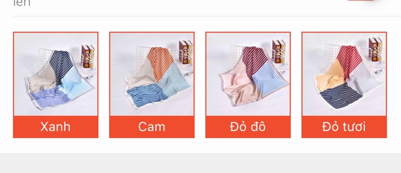Choose the Đỏ tươi variant label
The width and height of the screenshot is (401, 173).
tap(344, 127)
